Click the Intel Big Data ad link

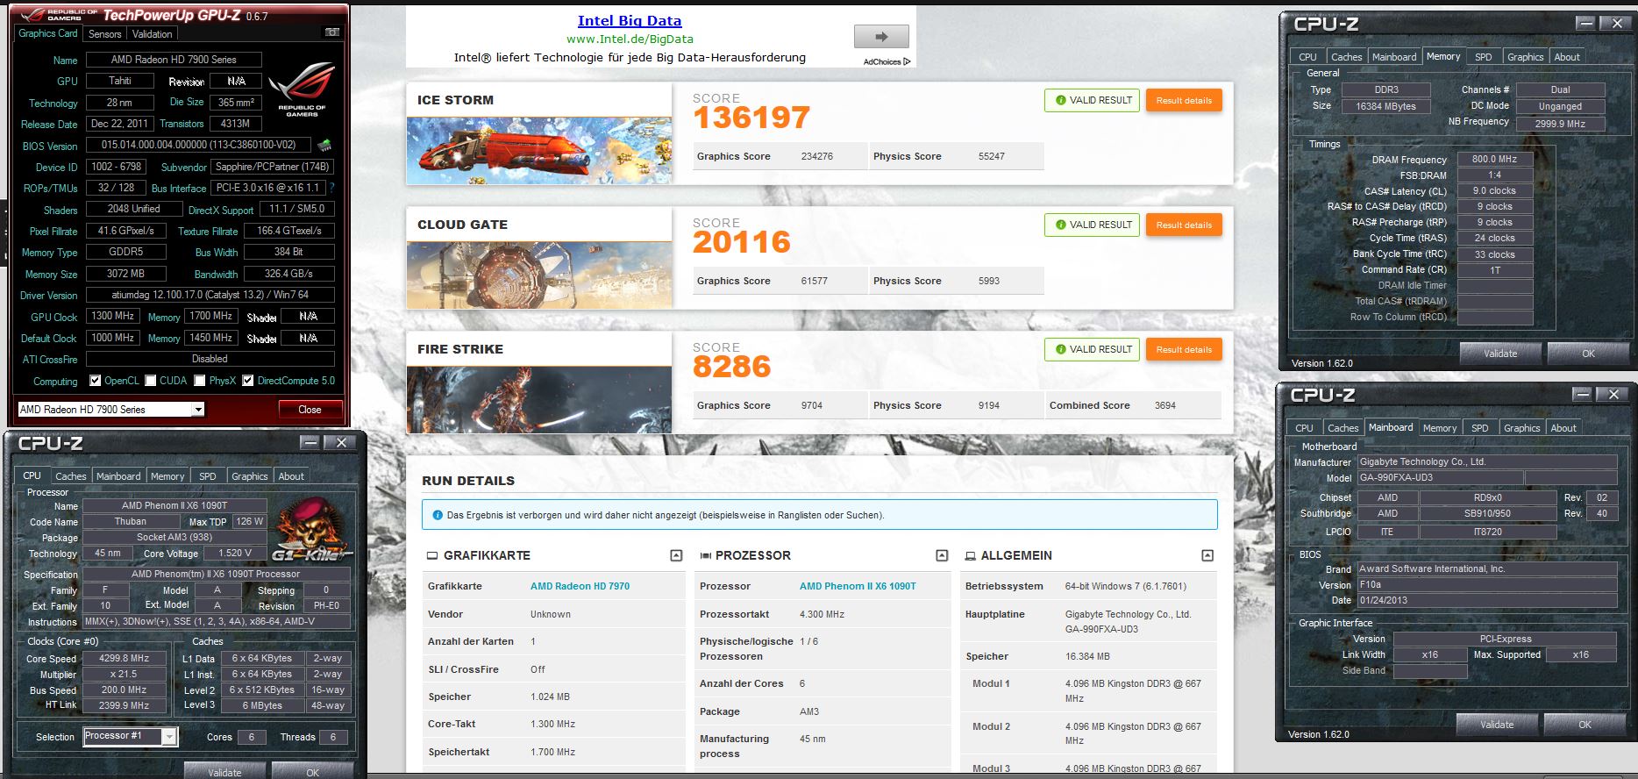point(630,21)
